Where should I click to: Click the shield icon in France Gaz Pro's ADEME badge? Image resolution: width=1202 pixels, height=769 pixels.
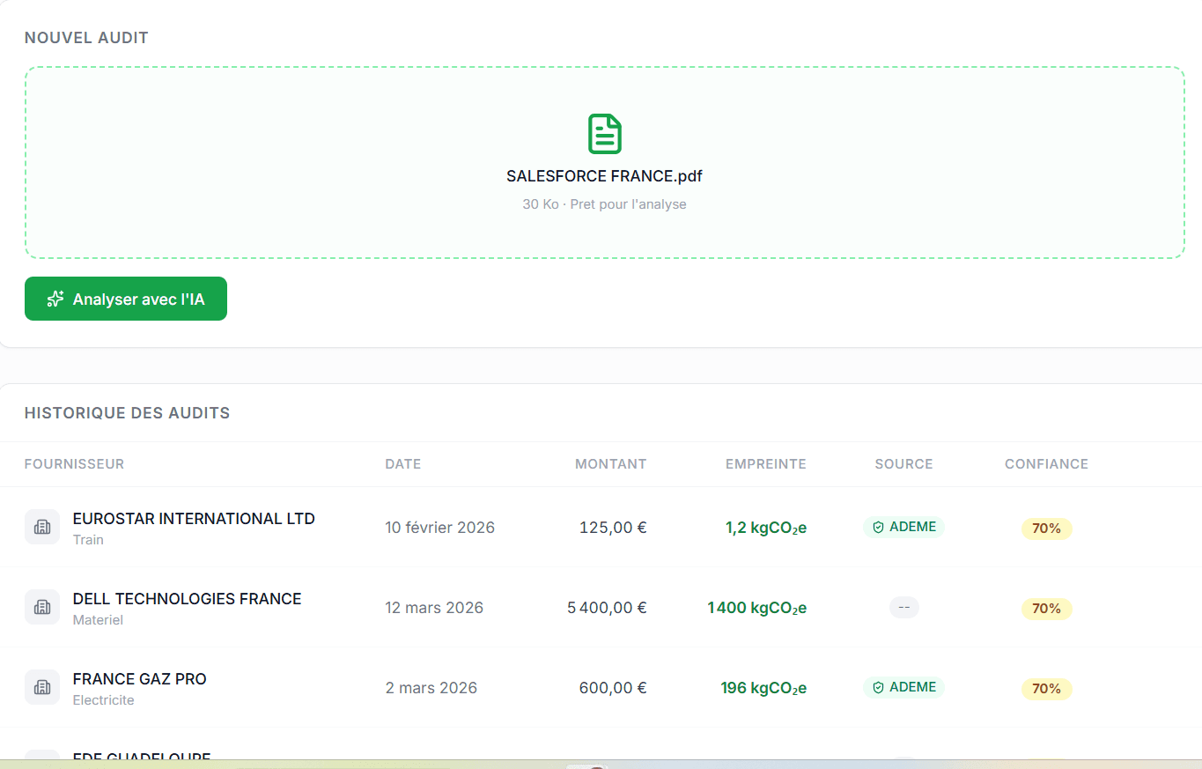[878, 687]
